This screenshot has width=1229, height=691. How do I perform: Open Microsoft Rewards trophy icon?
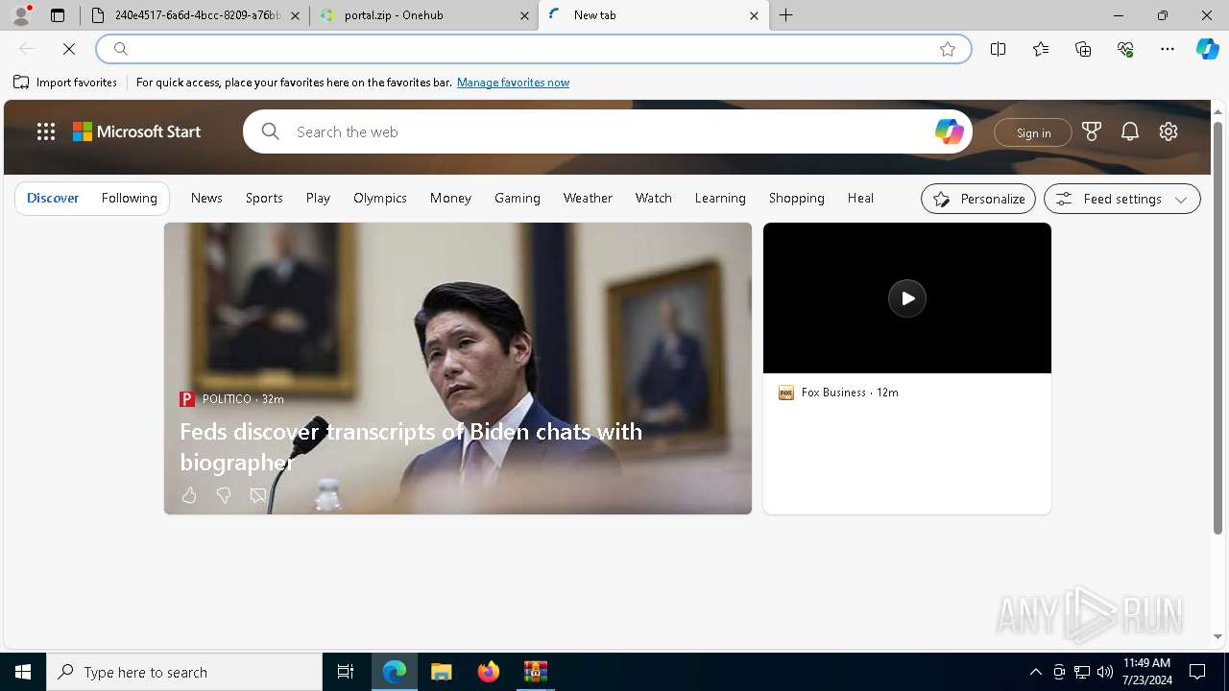1092,132
